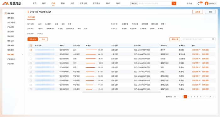Check the checkbox of the 69.11 score row
This screenshot has height=117, width=220.
click(31, 63)
